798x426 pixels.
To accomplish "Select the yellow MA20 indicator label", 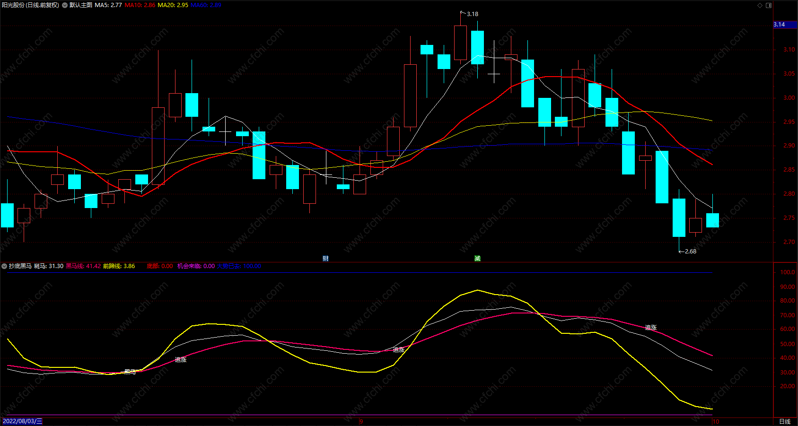I will [173, 5].
